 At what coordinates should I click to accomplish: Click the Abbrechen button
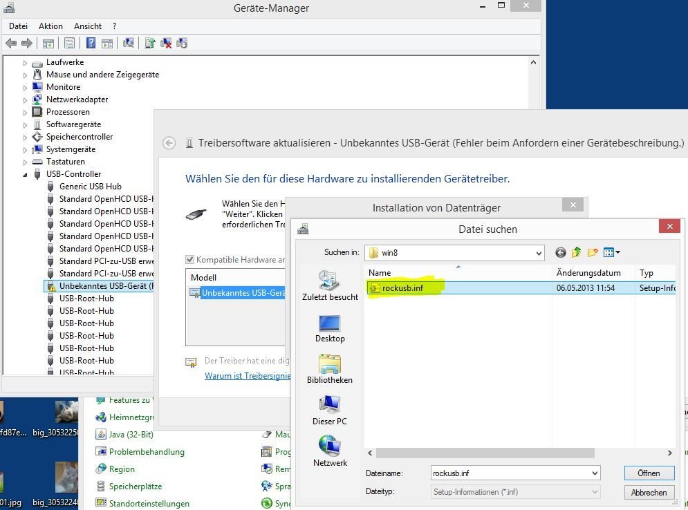pyautogui.click(x=649, y=493)
